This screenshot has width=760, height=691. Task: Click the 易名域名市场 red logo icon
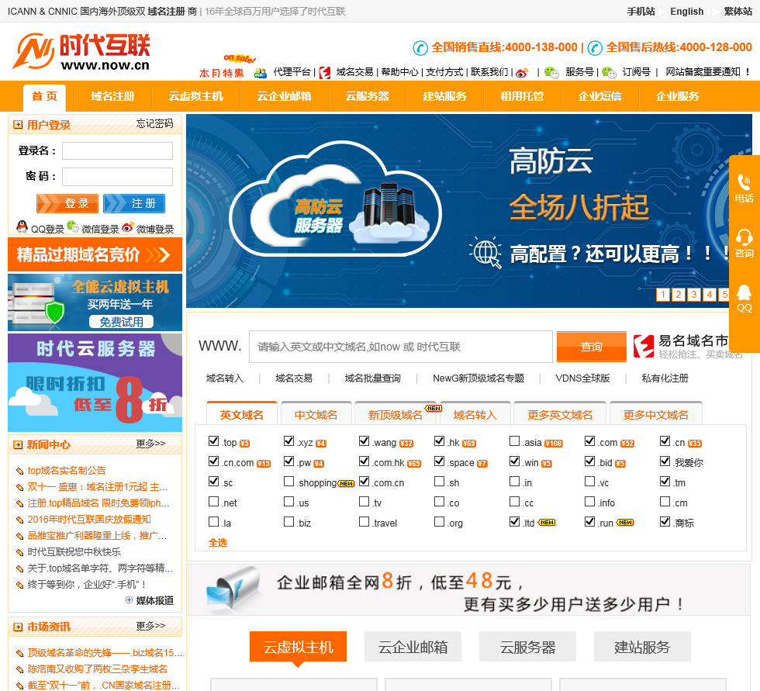point(644,346)
